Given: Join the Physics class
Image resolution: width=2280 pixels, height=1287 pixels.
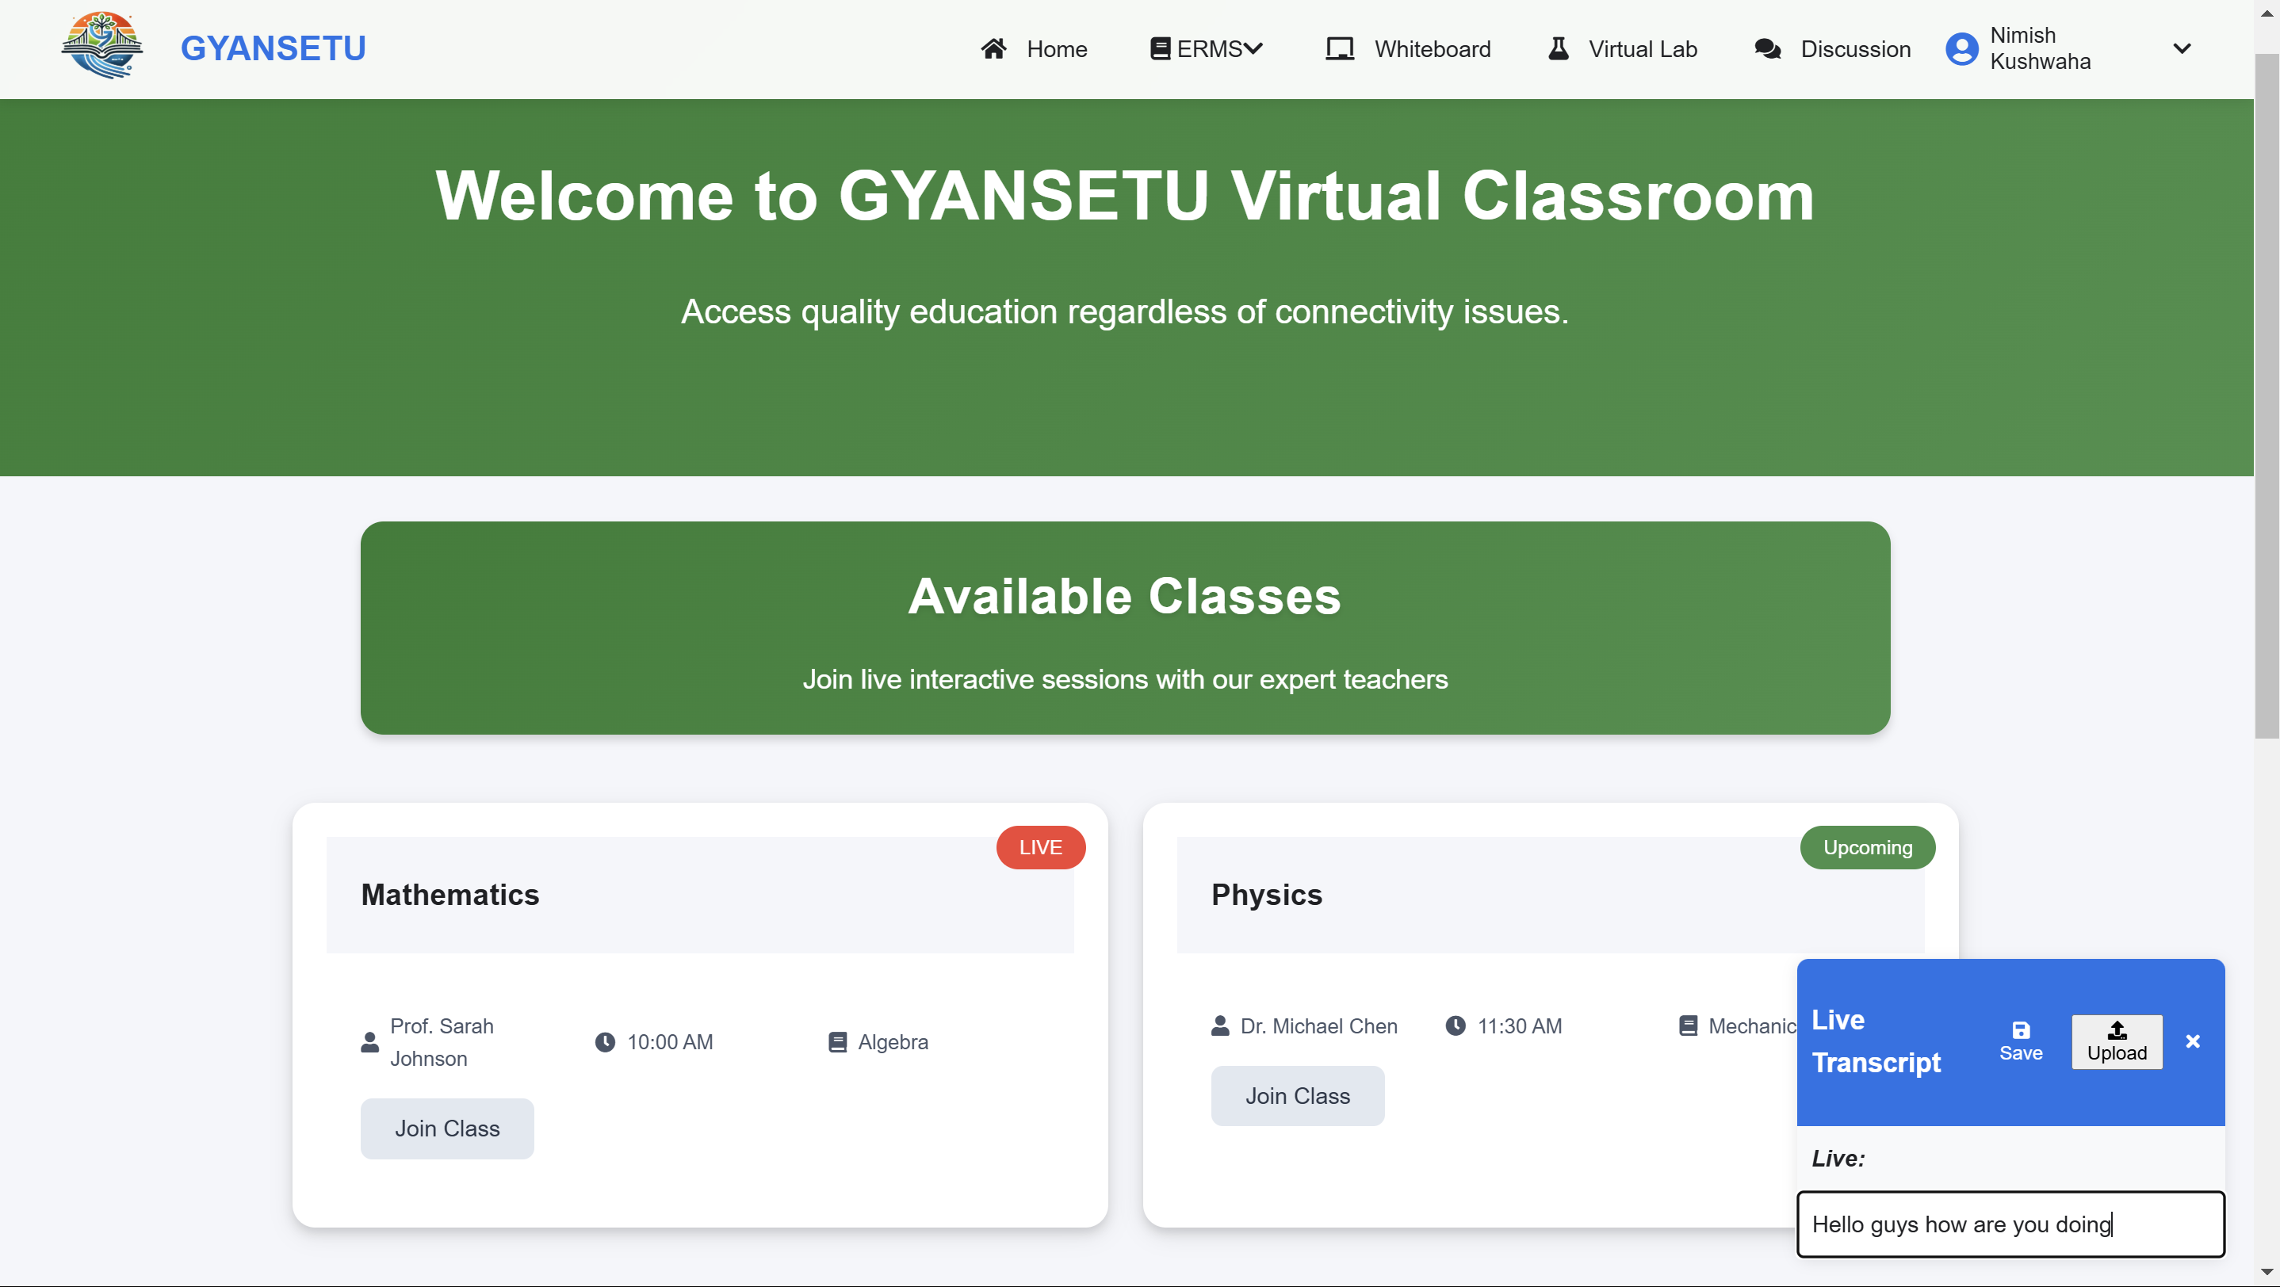Looking at the screenshot, I should click(1297, 1096).
